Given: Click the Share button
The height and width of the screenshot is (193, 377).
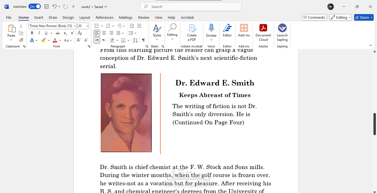Looking at the screenshot, I should (364, 17).
